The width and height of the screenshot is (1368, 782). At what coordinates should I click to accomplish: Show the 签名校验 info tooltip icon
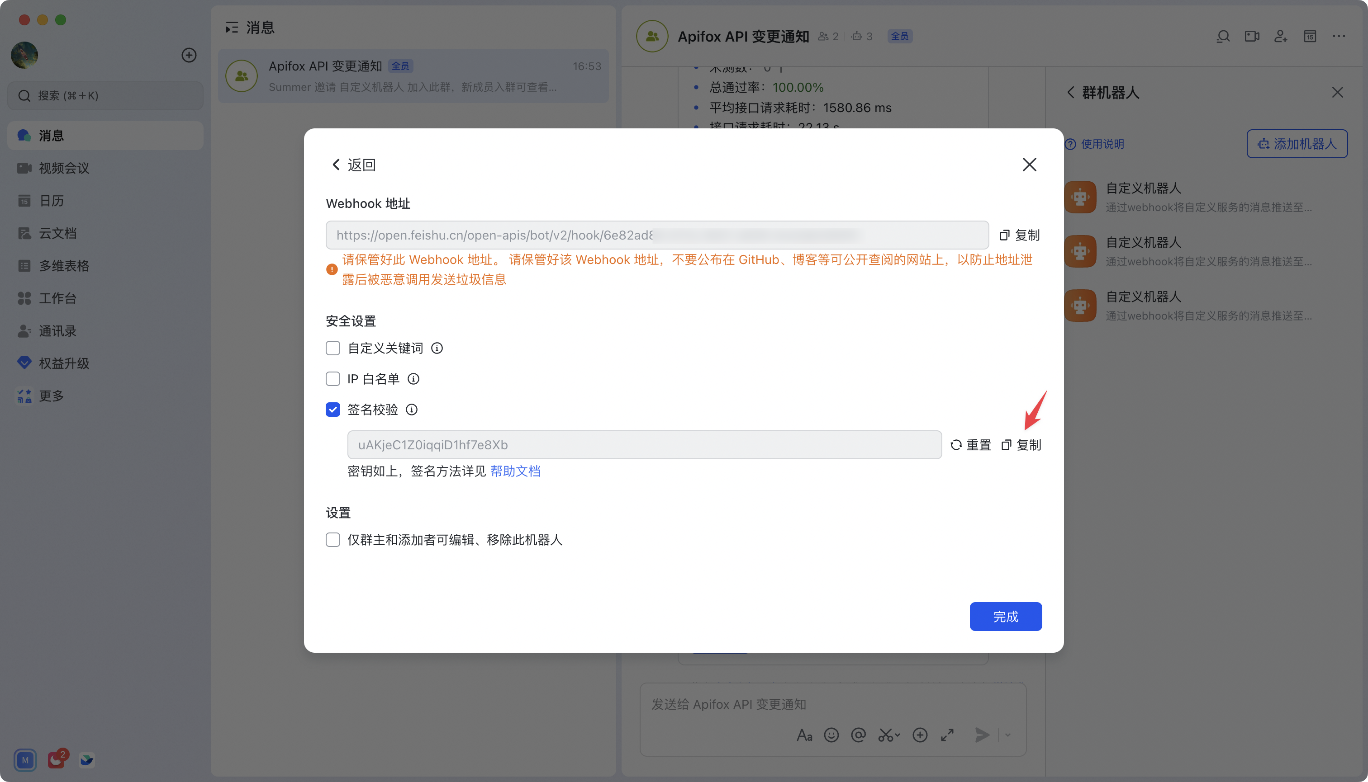(x=412, y=410)
